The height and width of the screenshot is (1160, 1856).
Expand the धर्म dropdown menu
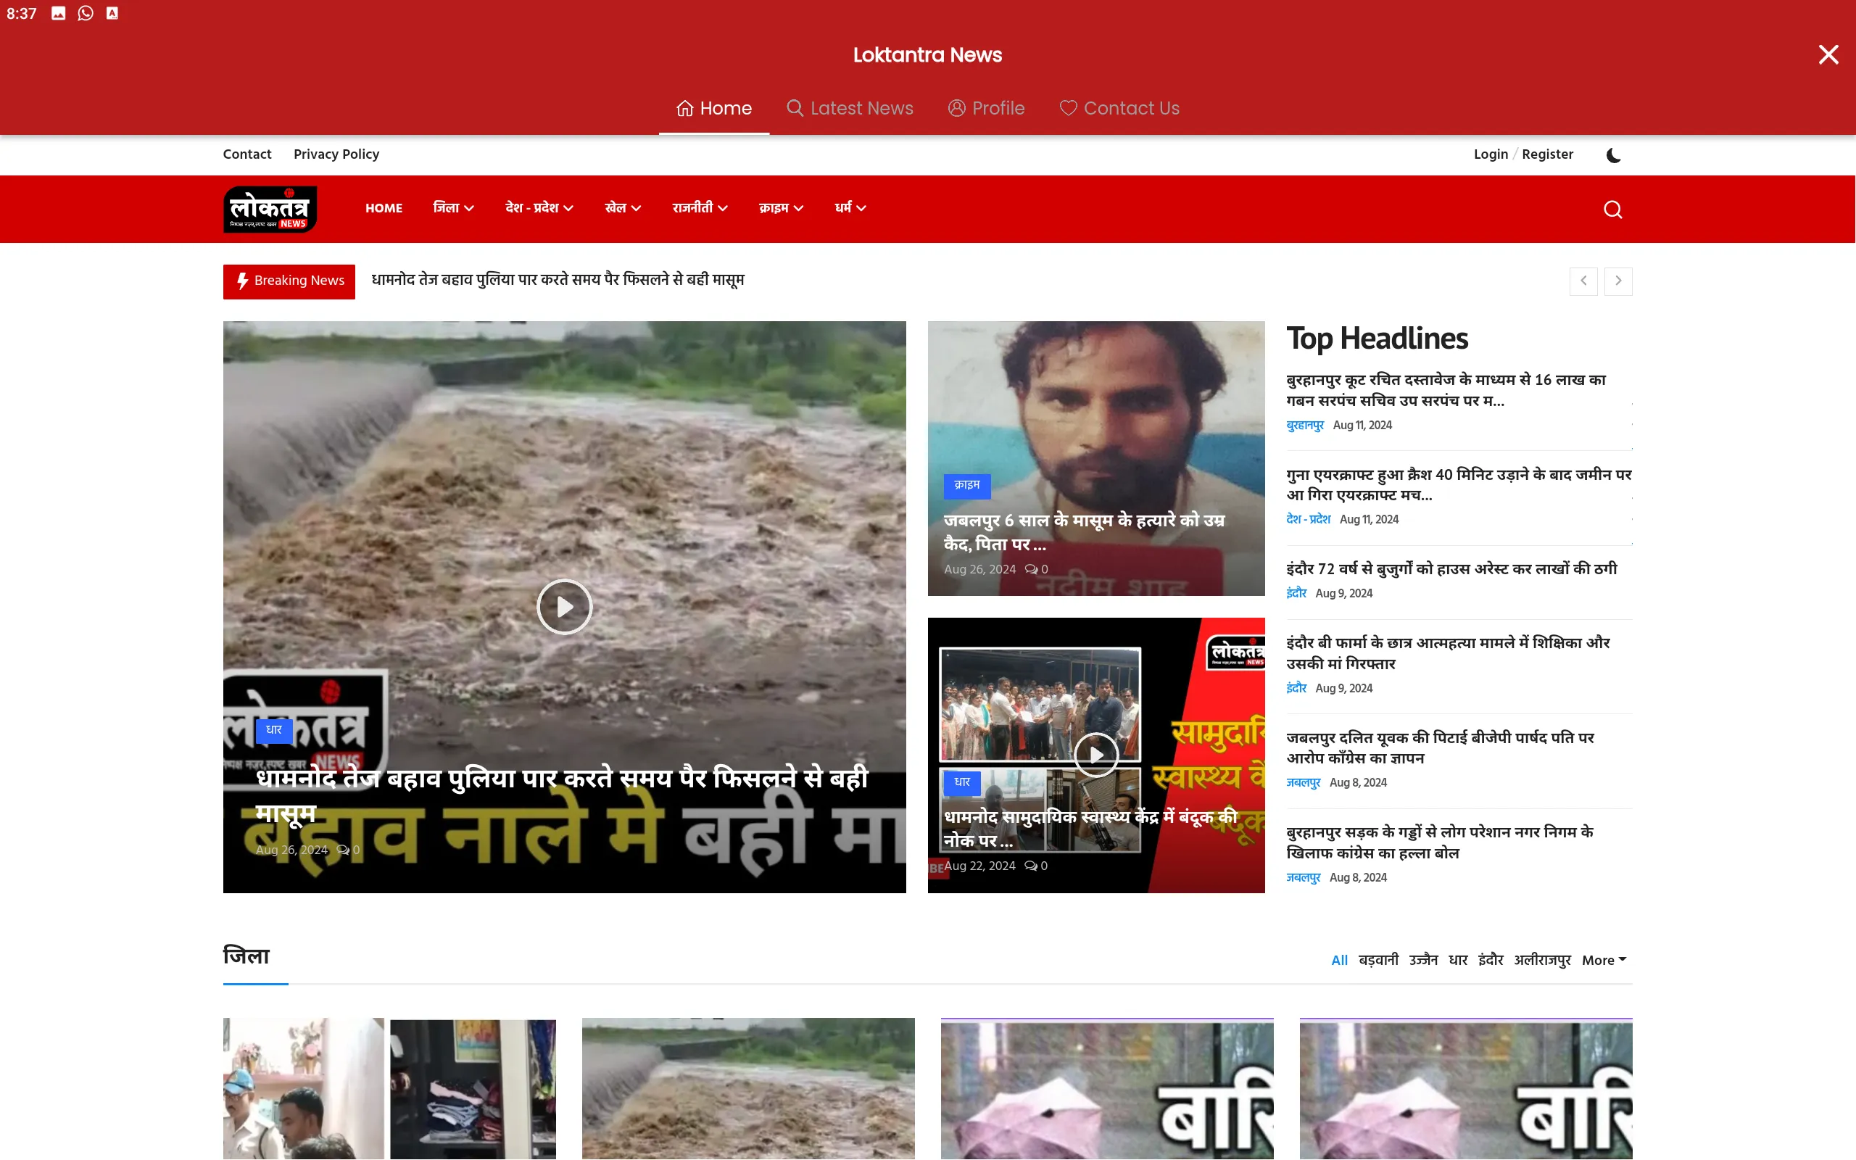tap(850, 208)
